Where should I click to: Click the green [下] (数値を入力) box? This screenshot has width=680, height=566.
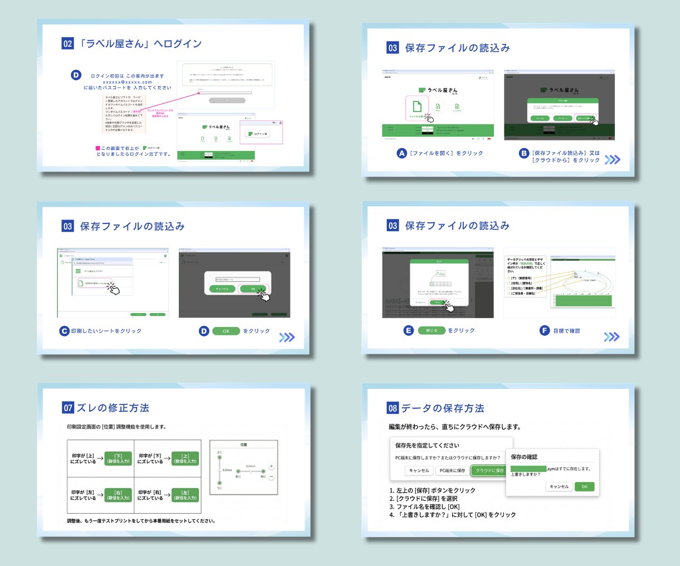point(118,458)
